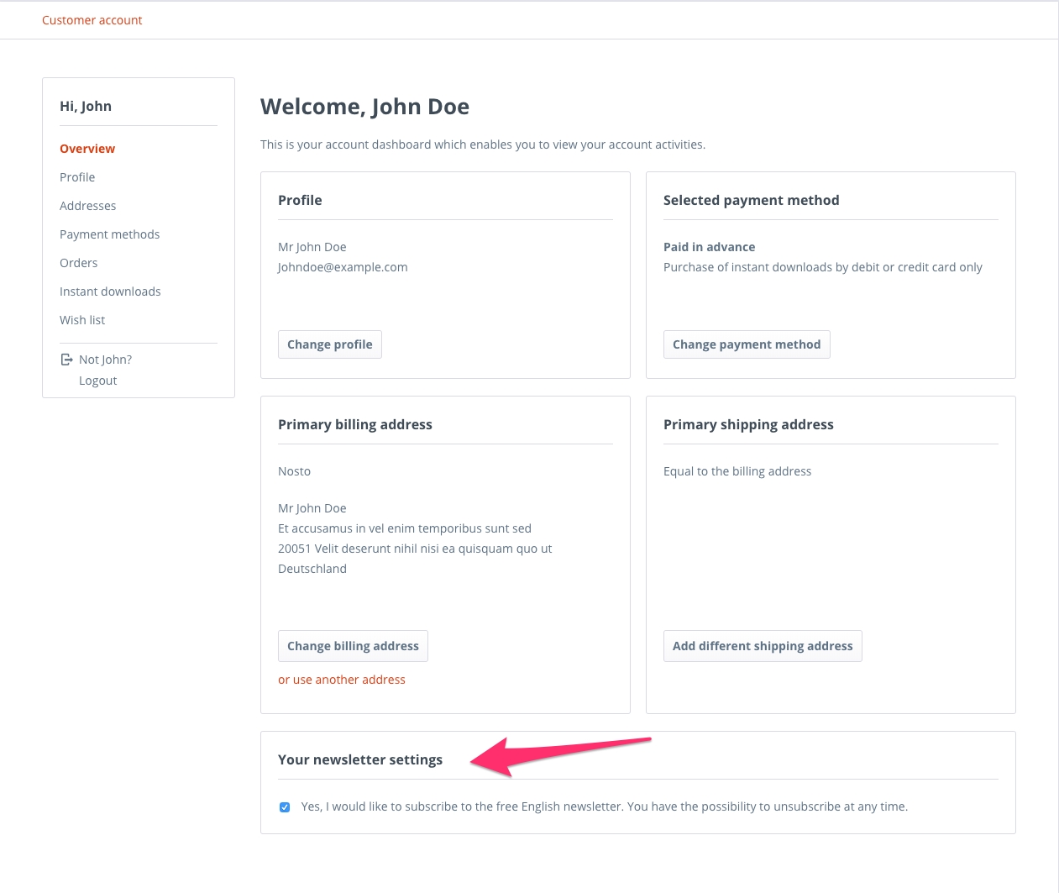Screen dimensions: 1059x893
Task: Open Instant downloads in the sidebar
Action: [x=110, y=292]
